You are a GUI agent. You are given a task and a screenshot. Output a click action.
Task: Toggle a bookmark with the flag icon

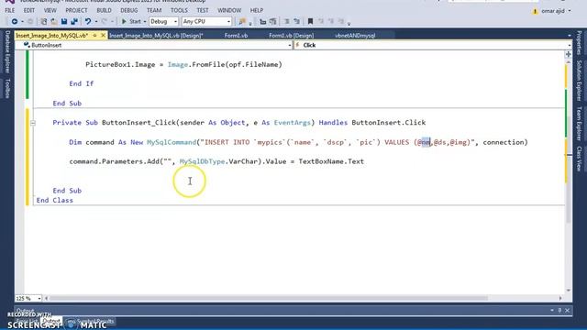310,22
